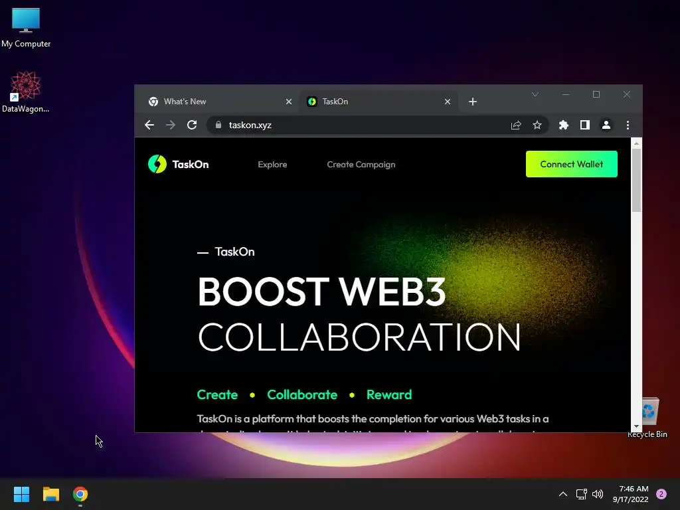Click the scrollbar up arrow
The height and width of the screenshot is (510, 680).
point(636,143)
